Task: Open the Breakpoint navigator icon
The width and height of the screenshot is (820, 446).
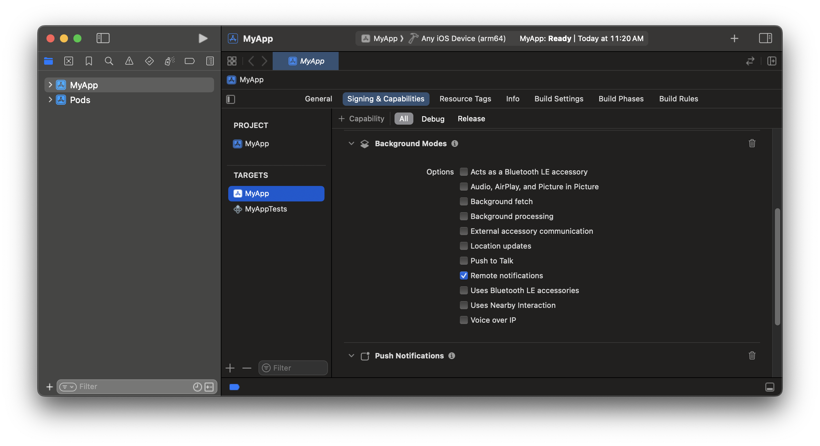Action: pyautogui.click(x=190, y=61)
